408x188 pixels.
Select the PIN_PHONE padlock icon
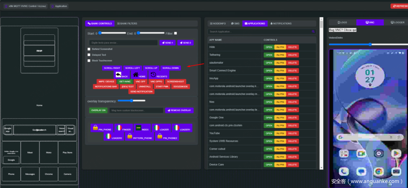click(95, 128)
